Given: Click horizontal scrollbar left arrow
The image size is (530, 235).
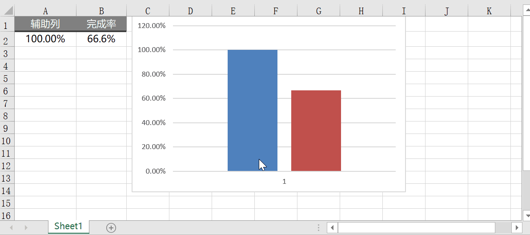Looking at the screenshot, I should pos(332,228).
